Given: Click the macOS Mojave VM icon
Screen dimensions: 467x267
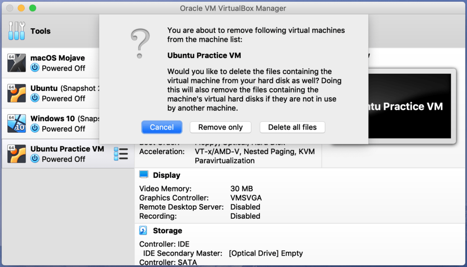Looking at the screenshot, I should pyautogui.click(x=16, y=63).
